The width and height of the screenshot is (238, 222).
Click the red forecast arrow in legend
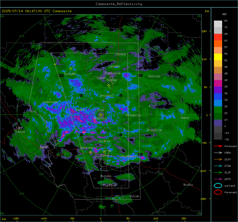point(218,146)
